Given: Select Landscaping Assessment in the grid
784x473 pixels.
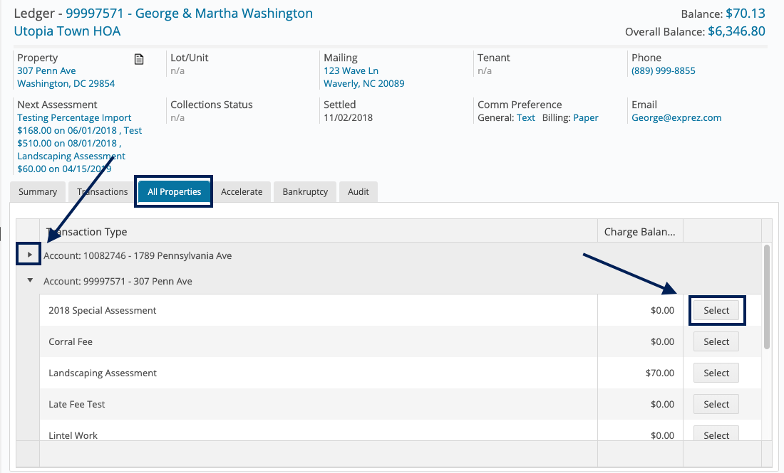Looking at the screenshot, I should click(x=103, y=373).
